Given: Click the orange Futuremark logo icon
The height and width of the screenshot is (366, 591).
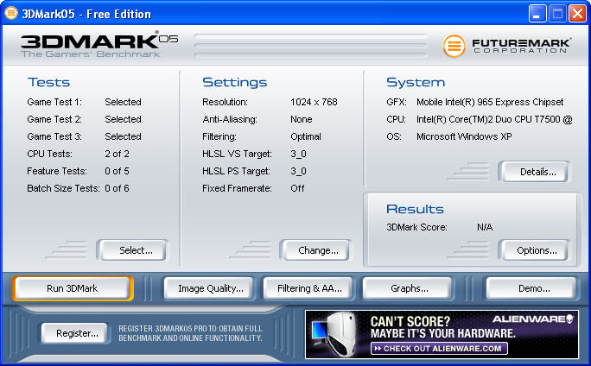Looking at the screenshot, I should pos(454,46).
